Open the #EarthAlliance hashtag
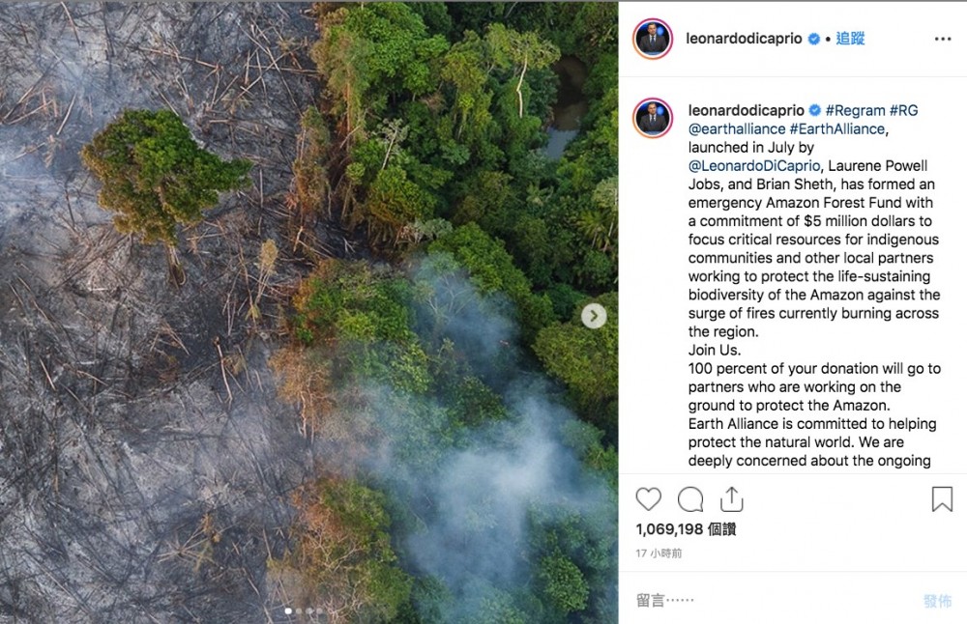This screenshot has height=624, width=967. point(837,129)
